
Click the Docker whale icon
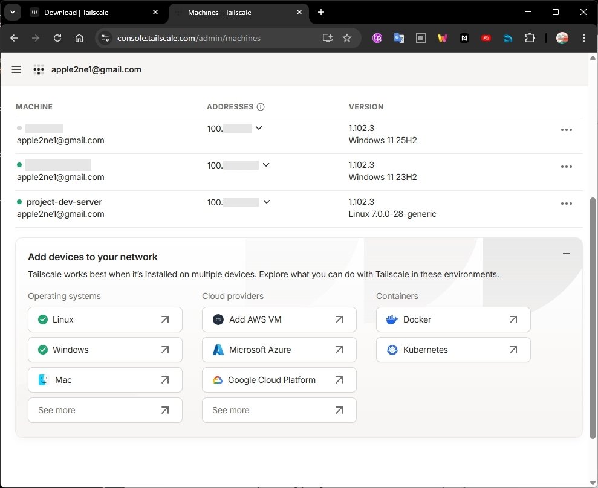392,319
